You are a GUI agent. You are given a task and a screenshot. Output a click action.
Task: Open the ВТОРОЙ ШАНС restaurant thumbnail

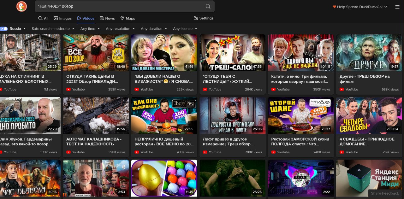point(301,115)
